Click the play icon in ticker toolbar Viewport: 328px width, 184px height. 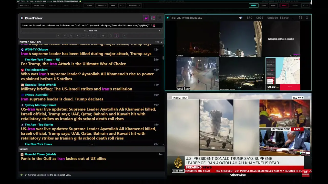click(77, 36)
